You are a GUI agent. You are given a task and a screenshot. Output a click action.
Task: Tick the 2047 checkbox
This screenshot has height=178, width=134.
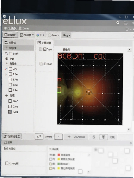click(x=10, y=101)
